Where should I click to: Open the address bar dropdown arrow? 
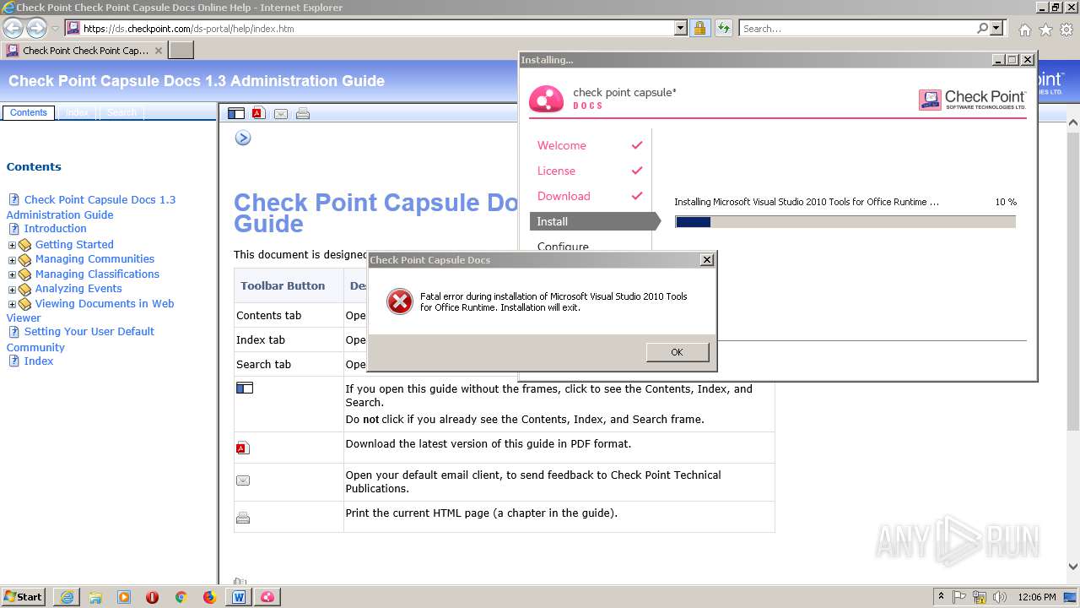[x=681, y=28]
